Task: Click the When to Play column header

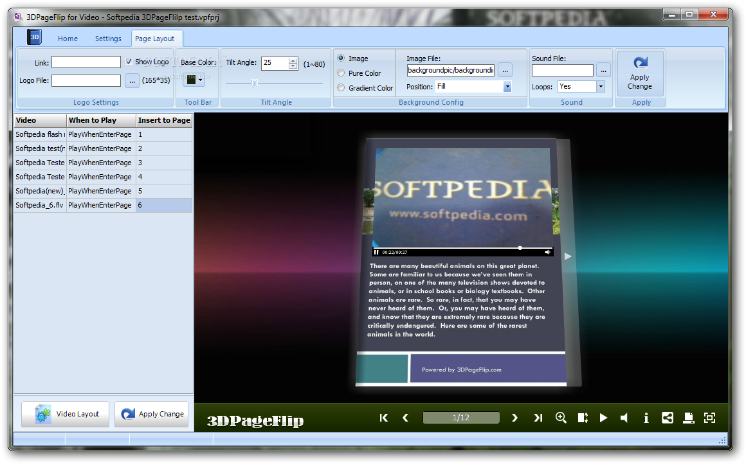Action: pyautogui.click(x=102, y=120)
